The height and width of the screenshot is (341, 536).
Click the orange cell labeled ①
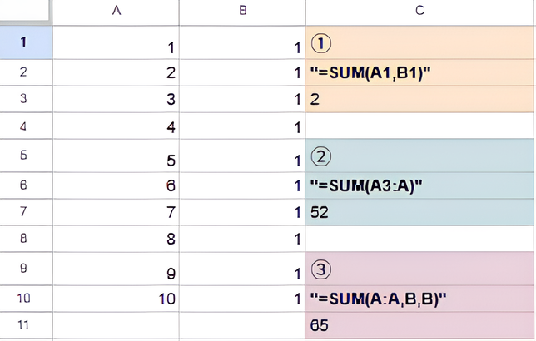(419, 42)
